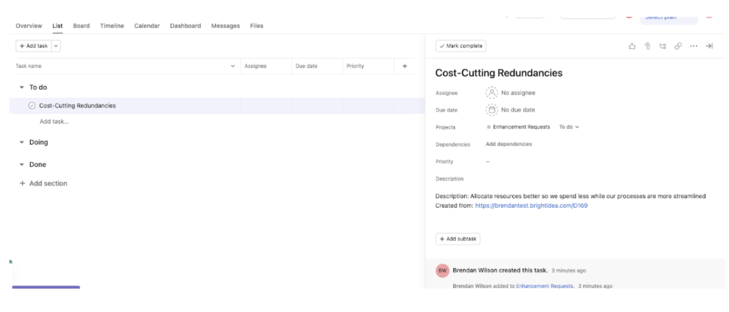Screen dimensions: 729x312
Task: Click the Enhancement Requests project color dot
Action: point(489,127)
